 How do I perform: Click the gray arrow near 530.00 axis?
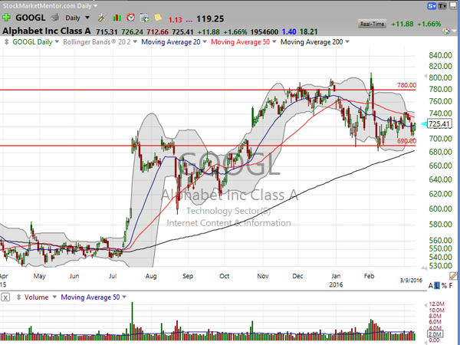click(x=424, y=268)
